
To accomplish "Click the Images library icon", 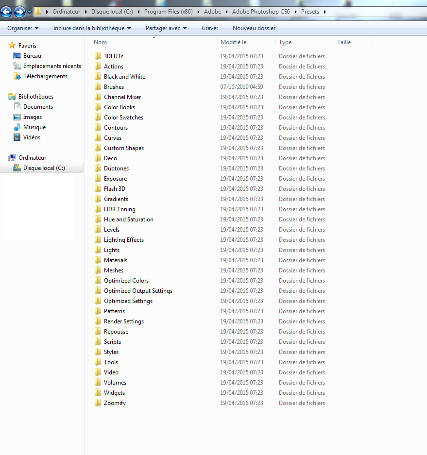I will 17,117.
